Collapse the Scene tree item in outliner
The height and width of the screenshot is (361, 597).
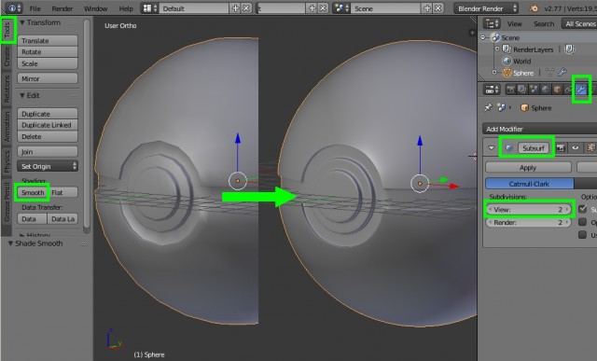tap(483, 37)
